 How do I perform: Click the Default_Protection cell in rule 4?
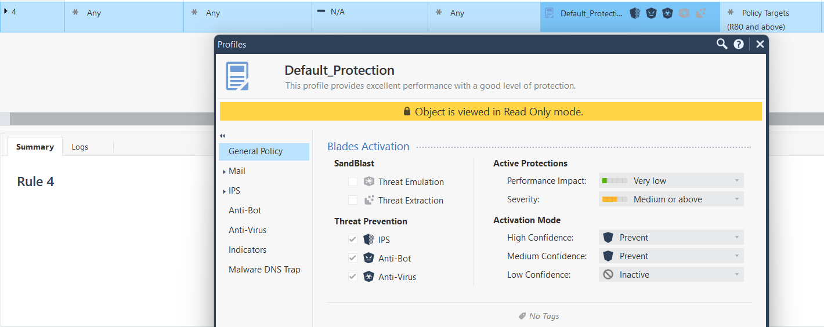[x=630, y=16]
